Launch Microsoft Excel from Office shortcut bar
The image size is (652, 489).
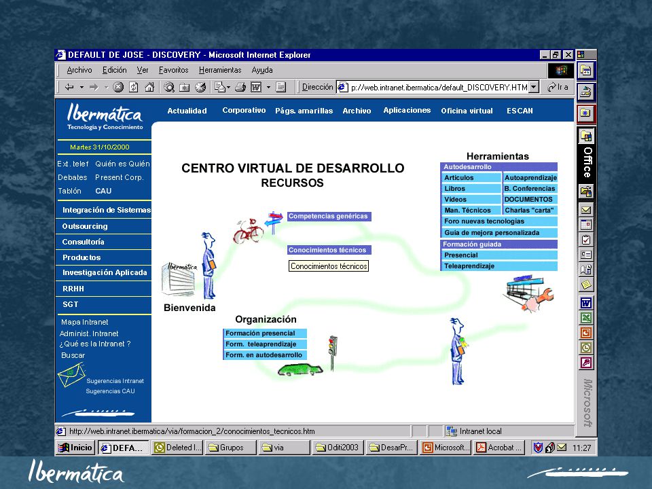586,318
